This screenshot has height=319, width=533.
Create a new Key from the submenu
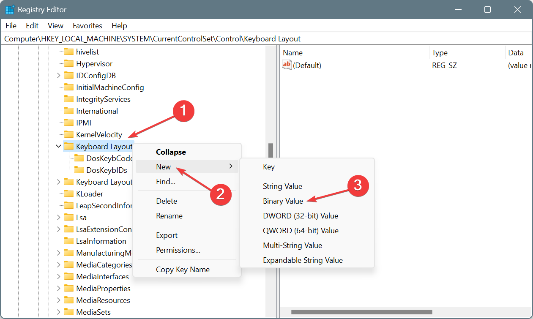[x=307, y=167]
